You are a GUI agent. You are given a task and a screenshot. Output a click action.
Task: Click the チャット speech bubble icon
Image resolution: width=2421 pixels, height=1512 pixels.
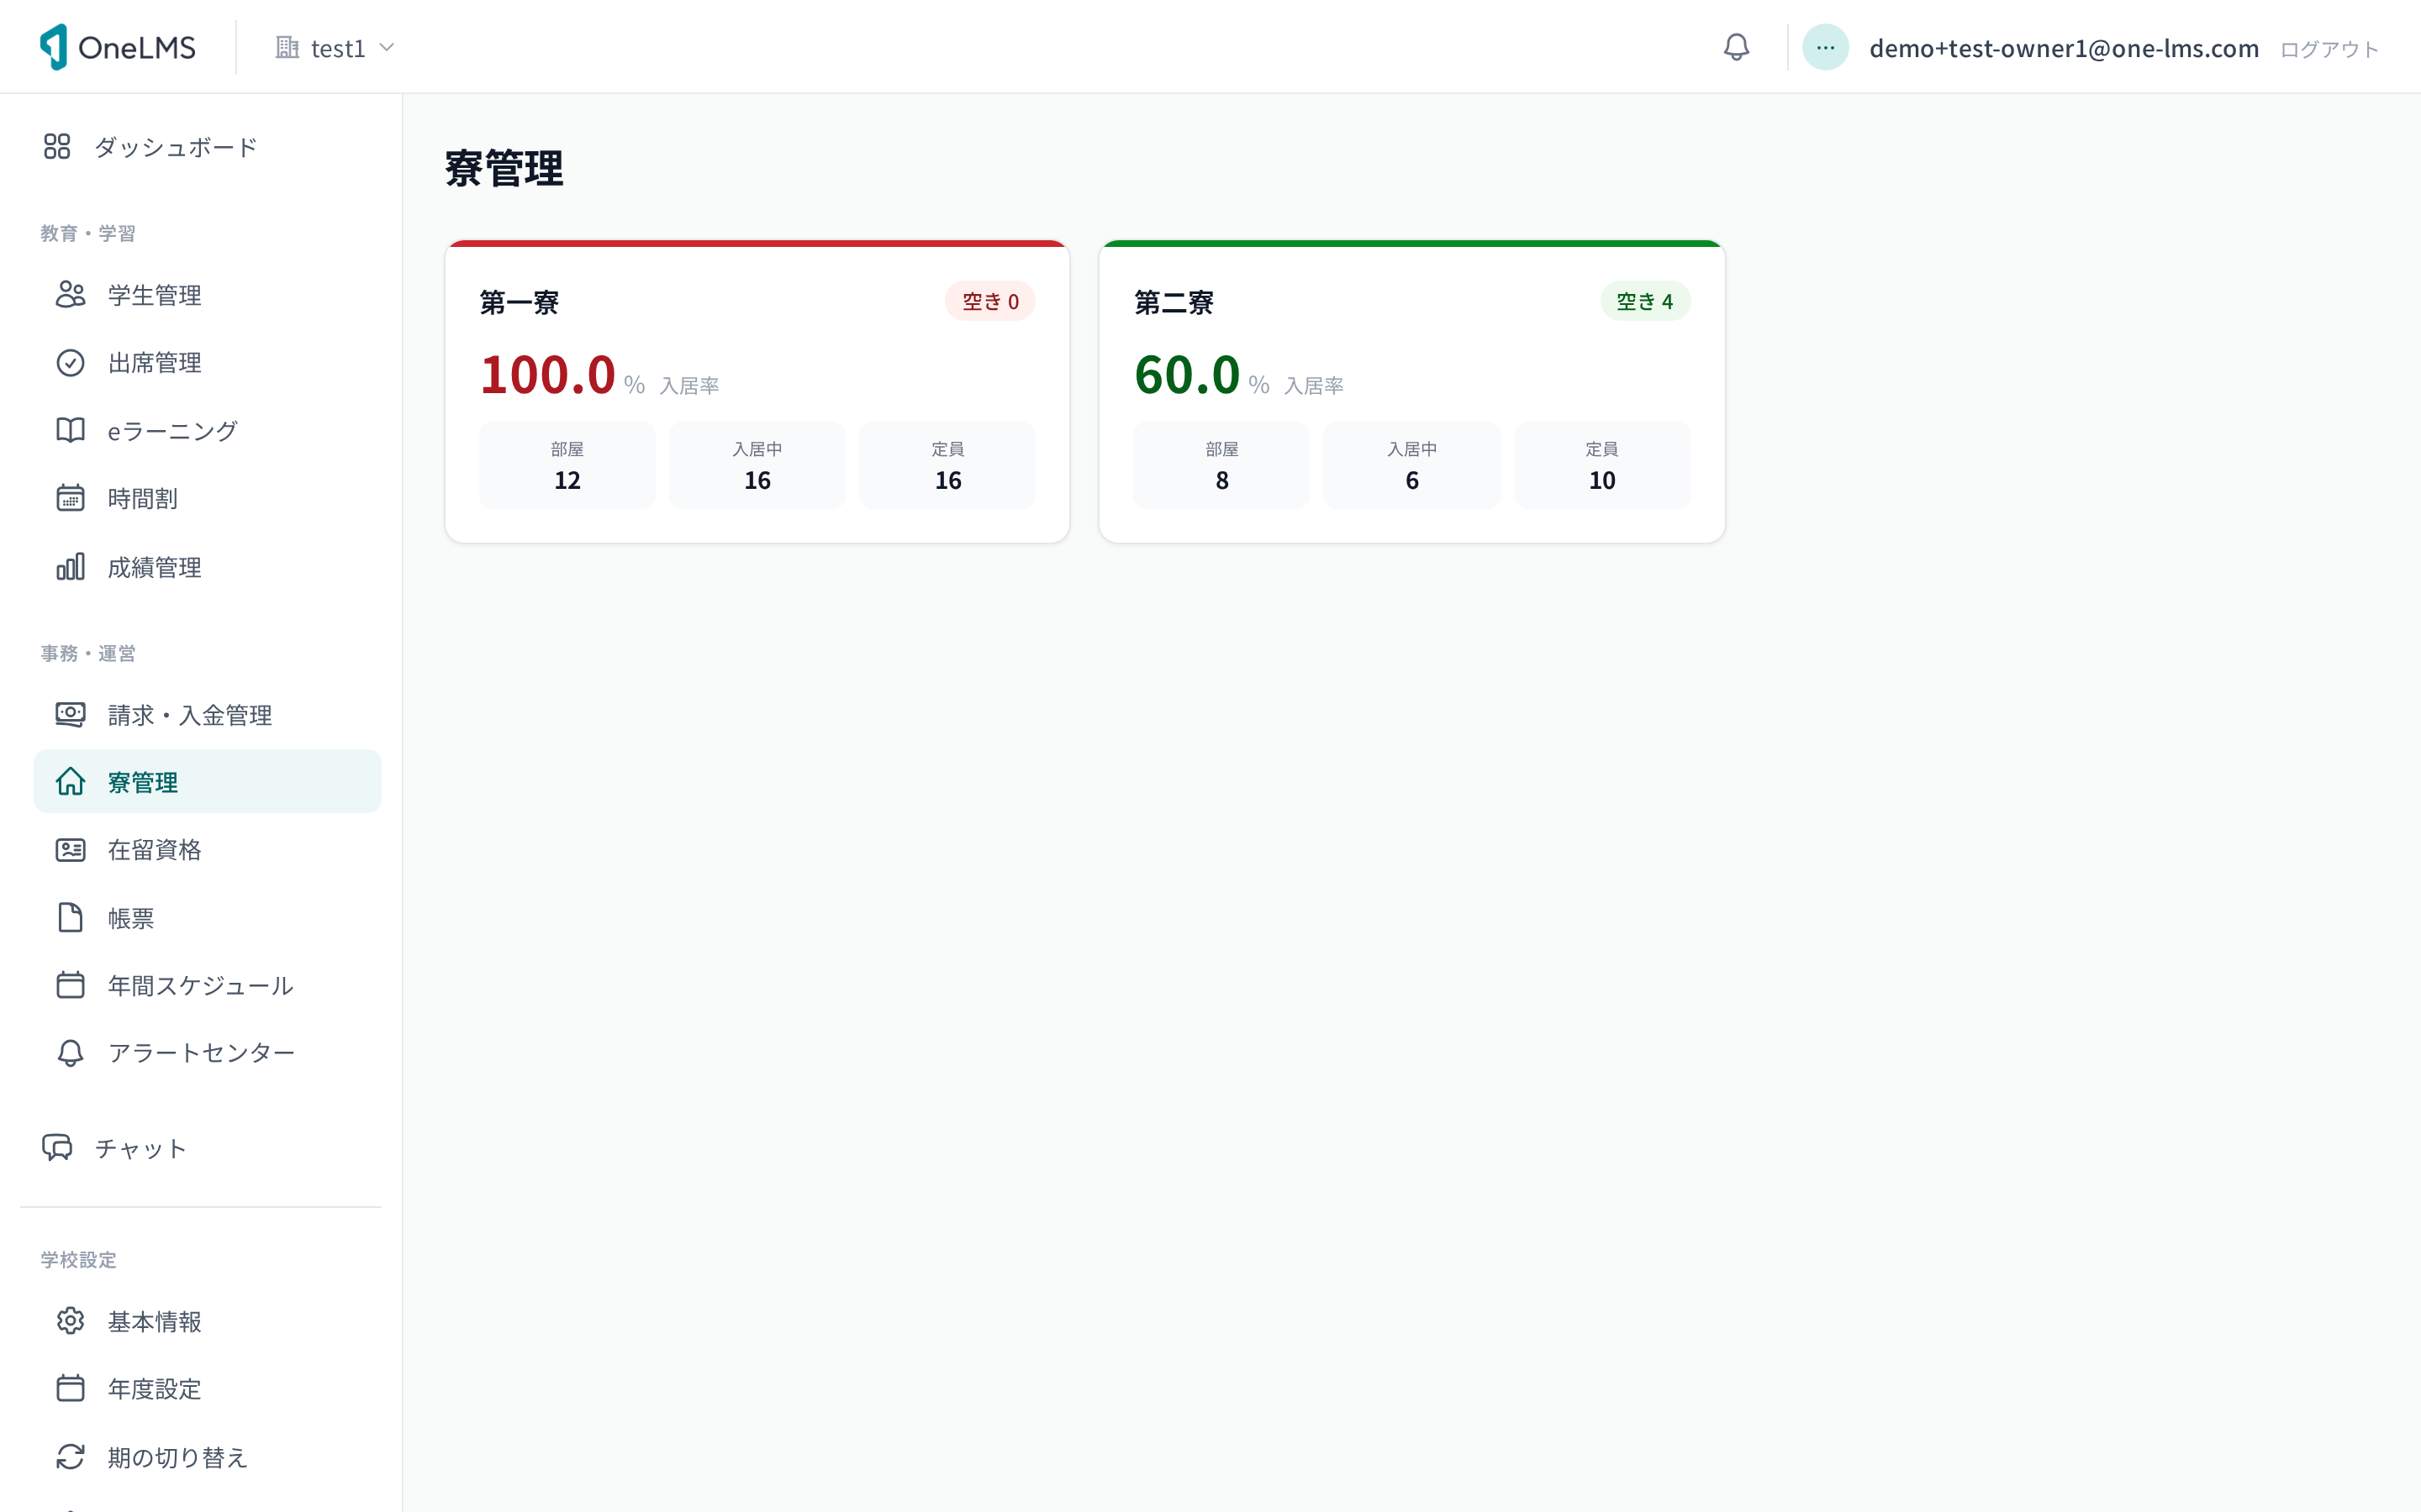[x=57, y=1147]
